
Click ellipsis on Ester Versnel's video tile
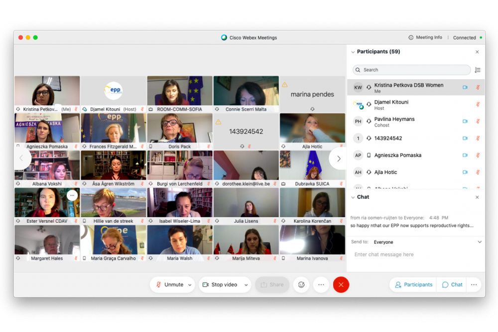[72, 195]
